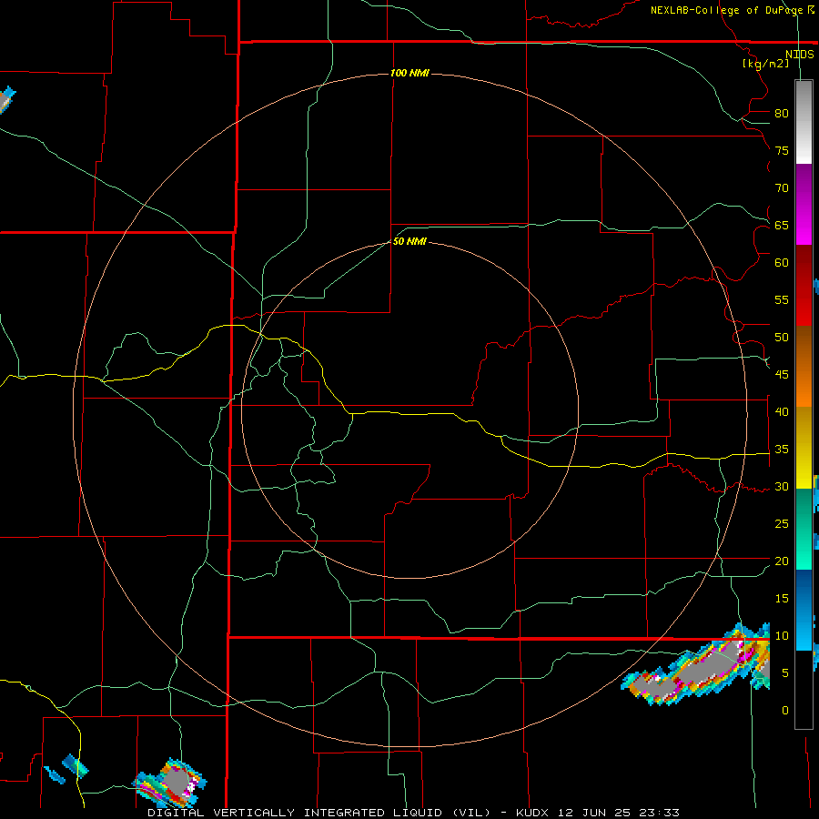This screenshot has width=819, height=819.
Task: Click the legend value 45
Action: 782,375
